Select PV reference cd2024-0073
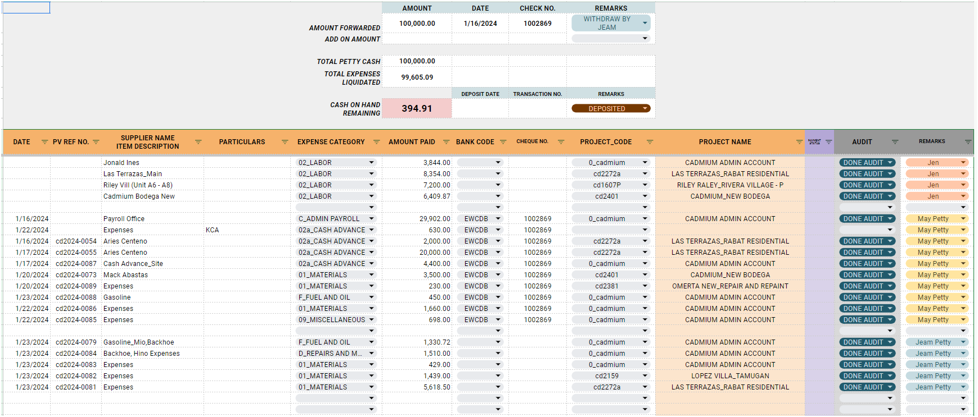This screenshot has width=978, height=417. click(76, 275)
